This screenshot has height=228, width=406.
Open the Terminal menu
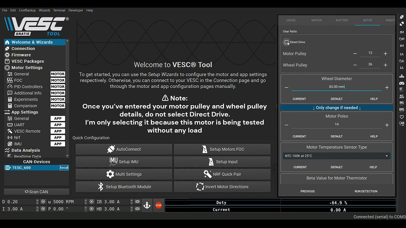59,10
